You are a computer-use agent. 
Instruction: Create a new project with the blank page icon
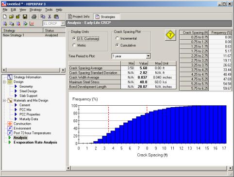coord(5,16)
